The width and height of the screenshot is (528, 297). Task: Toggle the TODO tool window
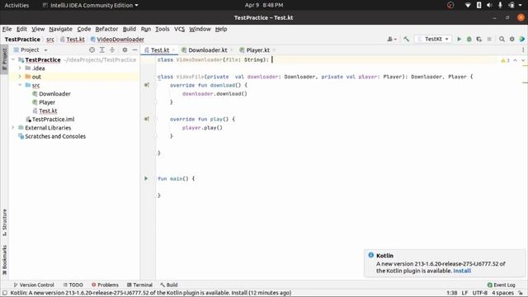73,285
